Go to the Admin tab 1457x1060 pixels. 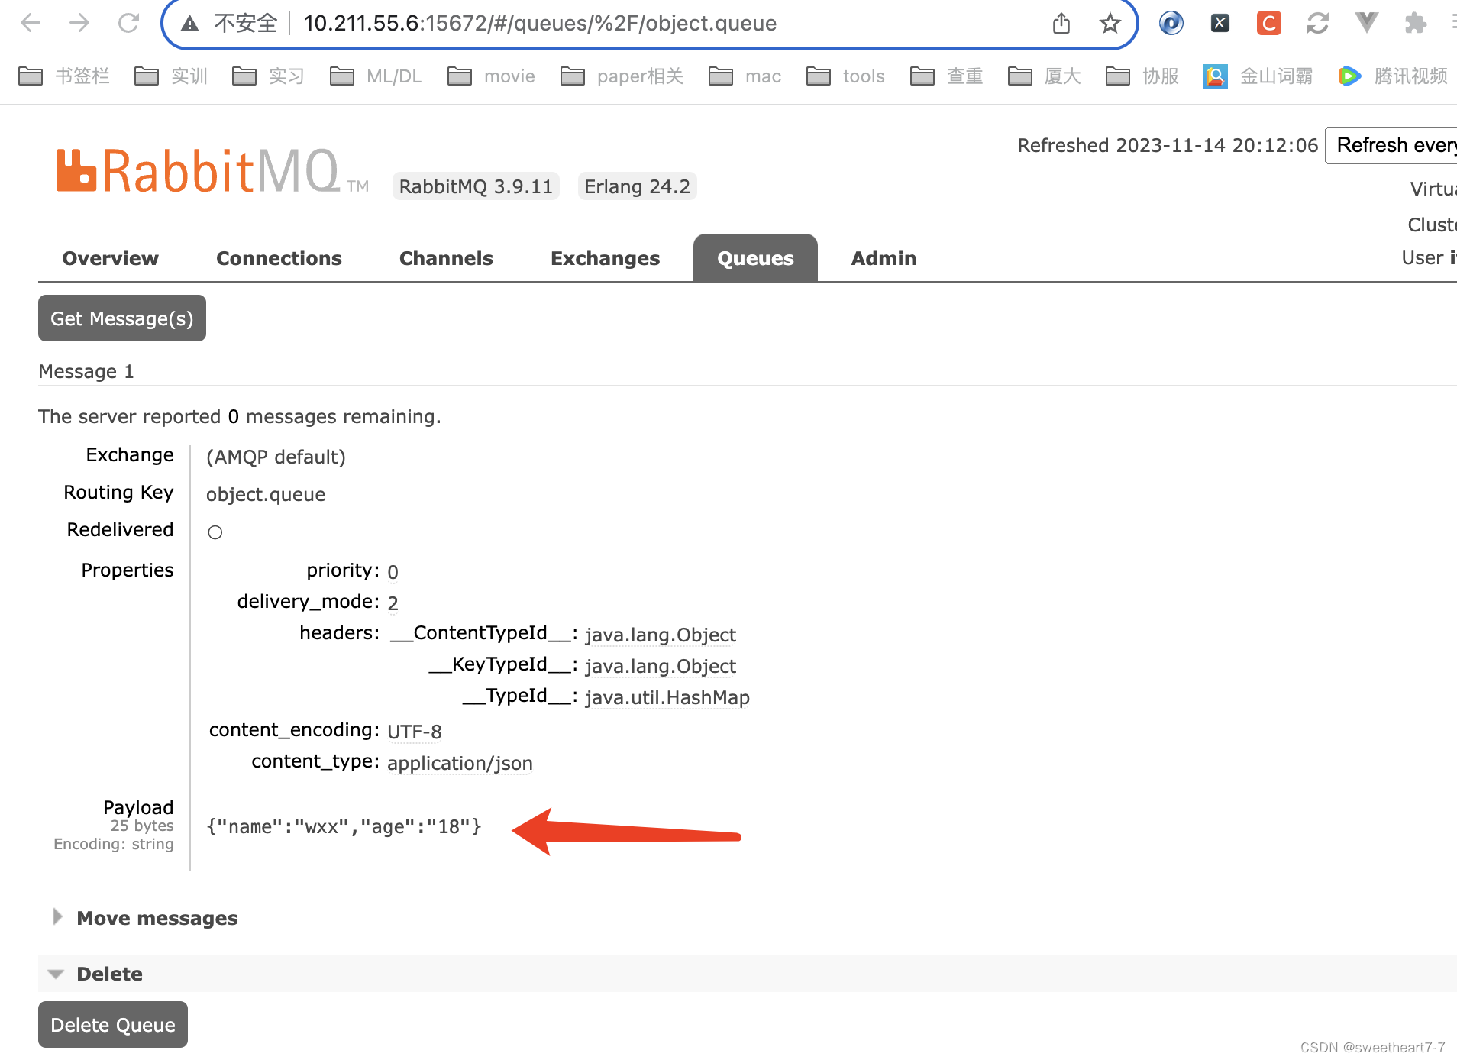pyautogui.click(x=884, y=258)
